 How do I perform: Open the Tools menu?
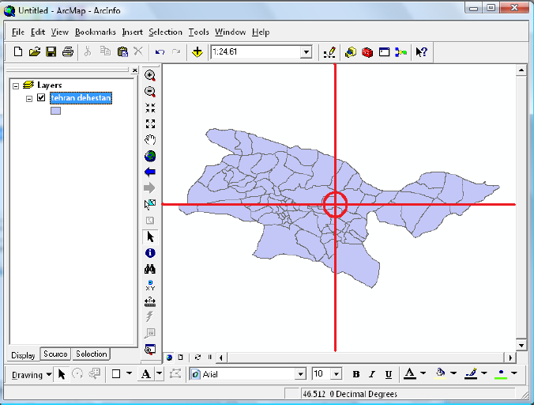198,32
